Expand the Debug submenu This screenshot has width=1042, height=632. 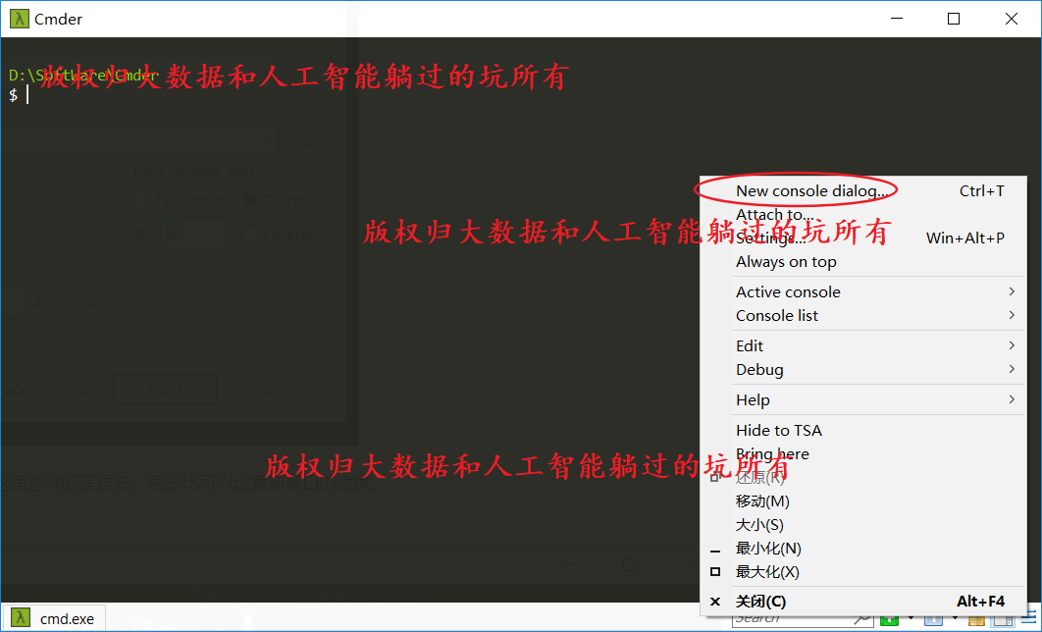[862, 370]
